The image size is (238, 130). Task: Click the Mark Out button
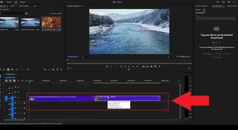click(x=115, y=66)
